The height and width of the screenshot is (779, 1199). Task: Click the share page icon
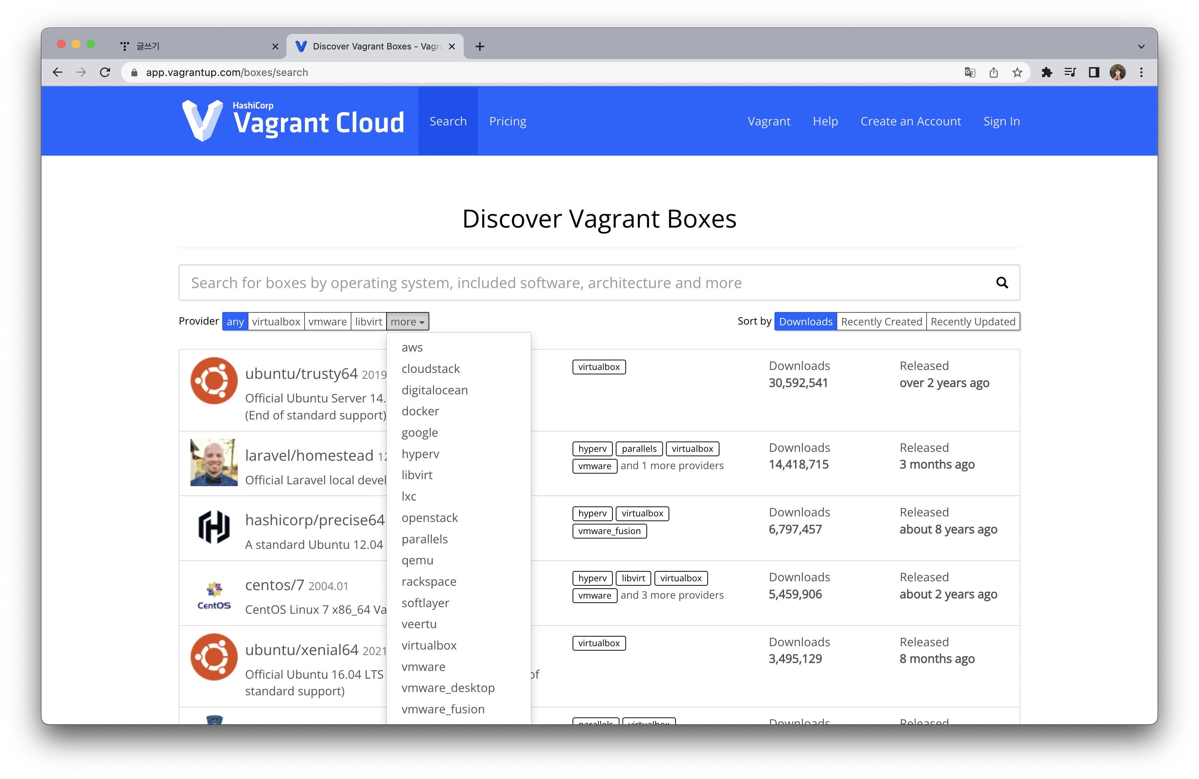point(993,72)
